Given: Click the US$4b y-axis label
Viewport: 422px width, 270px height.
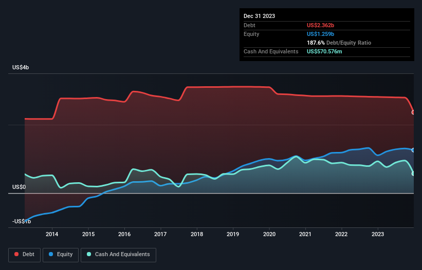Looking at the screenshot, I should [x=21, y=67].
